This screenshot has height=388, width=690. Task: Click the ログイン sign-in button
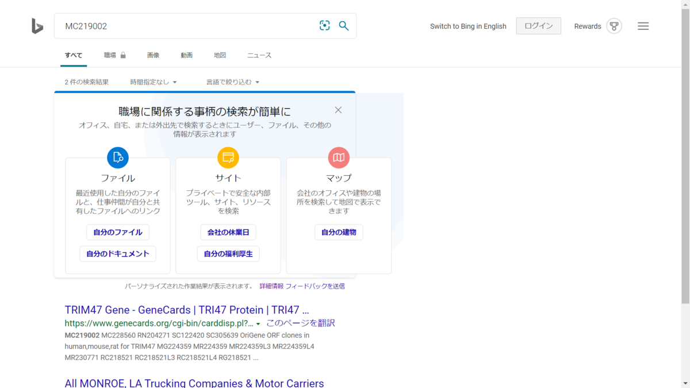(539, 26)
